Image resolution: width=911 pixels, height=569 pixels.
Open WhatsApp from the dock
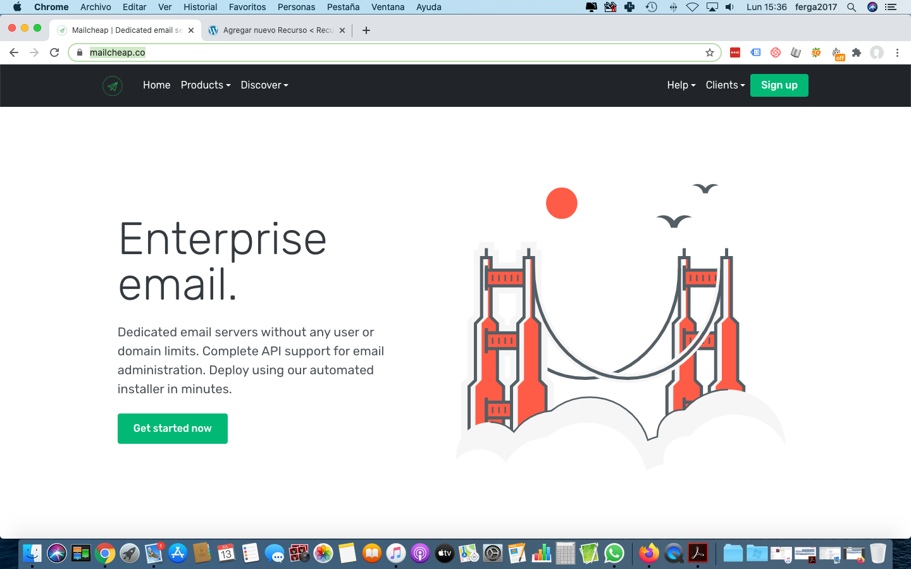click(614, 554)
